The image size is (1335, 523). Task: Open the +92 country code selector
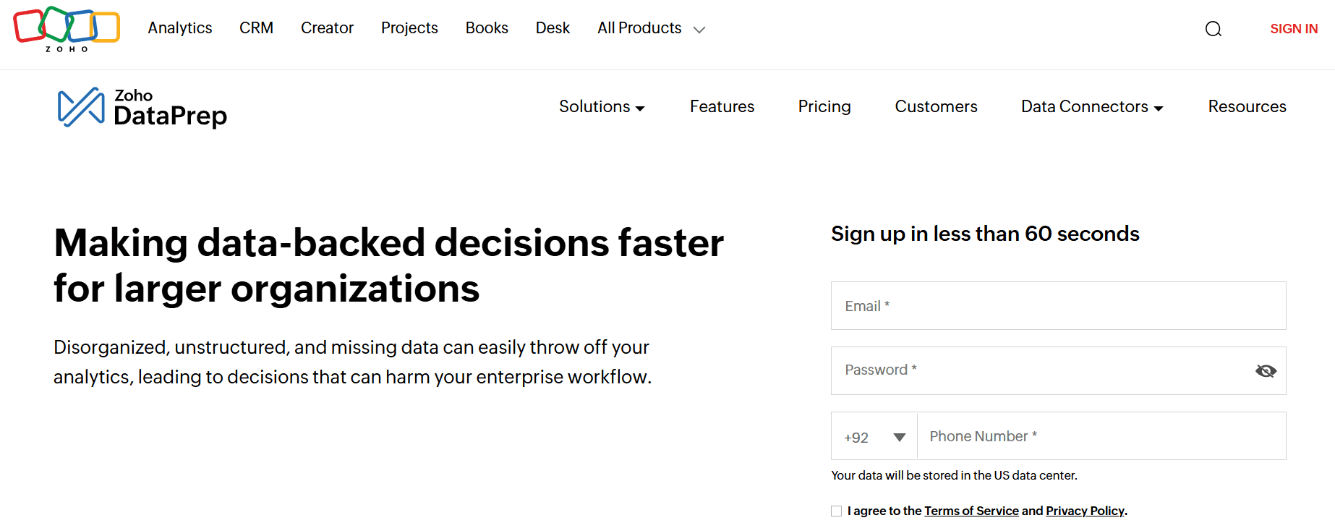[874, 436]
